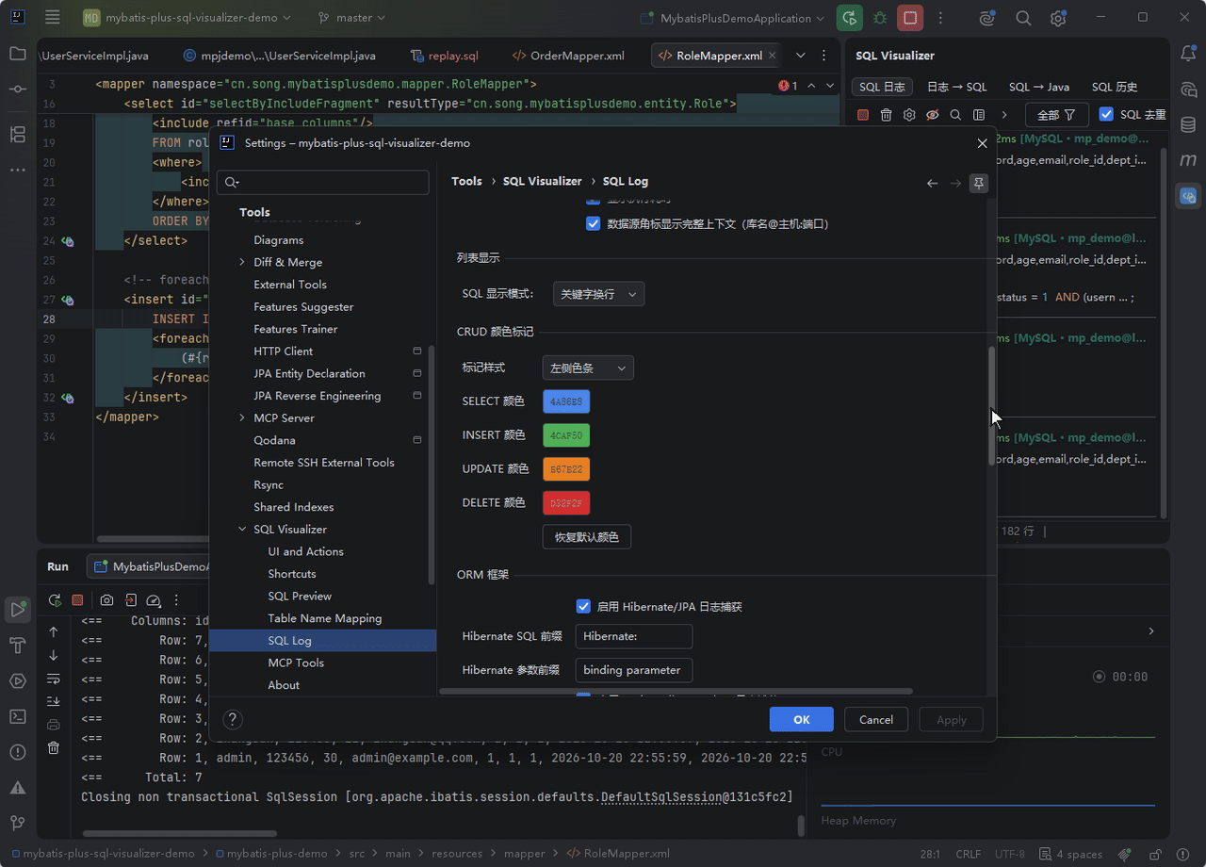Open the Git tool window icon

point(18,823)
